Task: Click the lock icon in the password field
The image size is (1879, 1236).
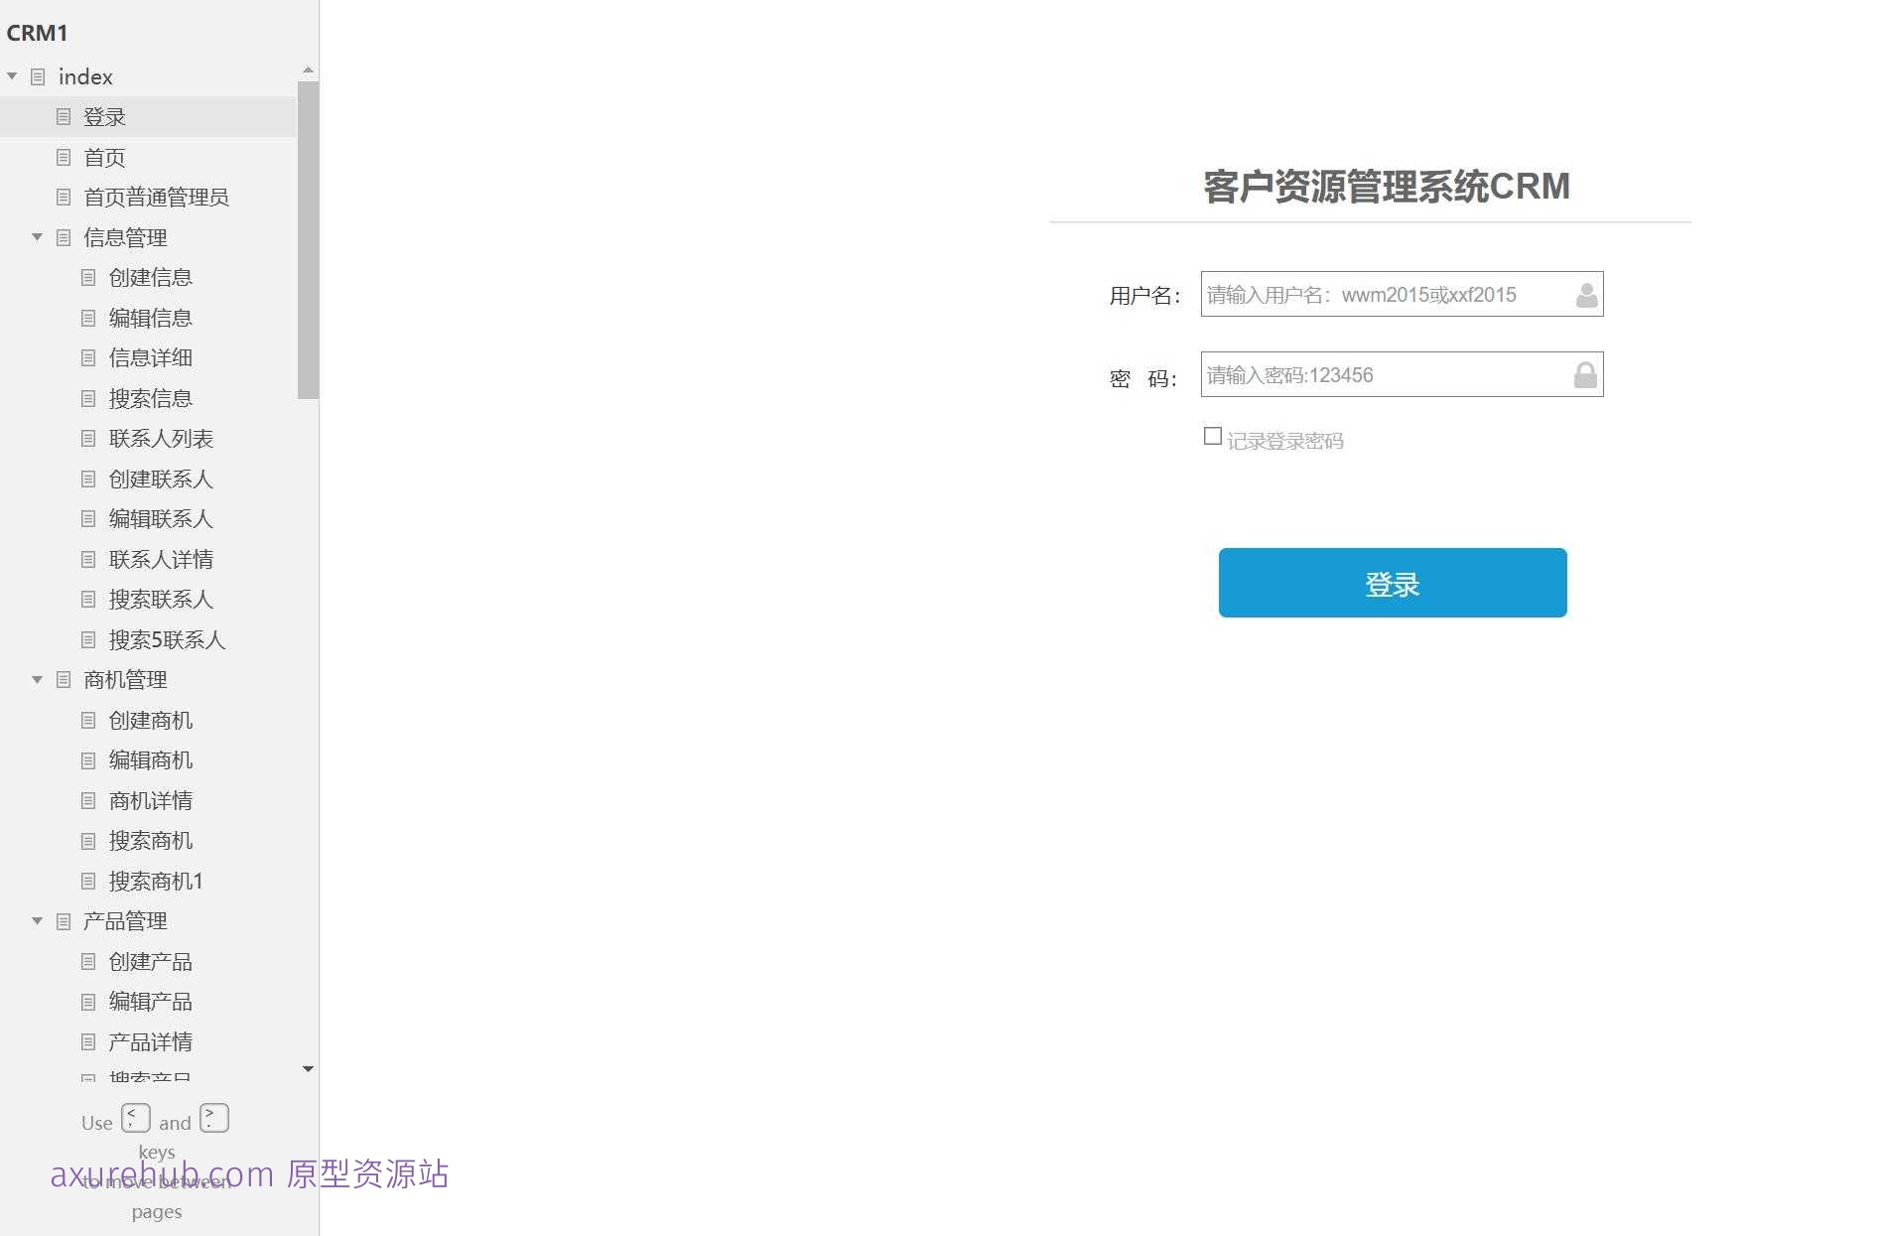Action: [x=1583, y=374]
